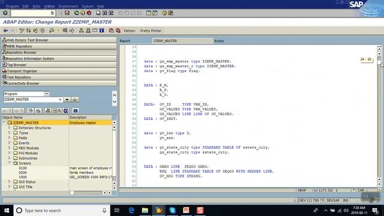
Task: Open the object name history dropdown arrow
Action: [x=67, y=100]
